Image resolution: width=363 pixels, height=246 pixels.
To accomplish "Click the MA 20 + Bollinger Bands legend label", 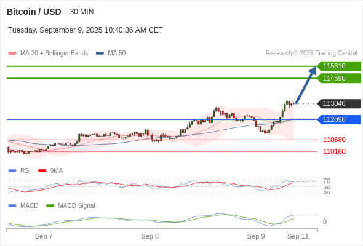I will (54, 54).
